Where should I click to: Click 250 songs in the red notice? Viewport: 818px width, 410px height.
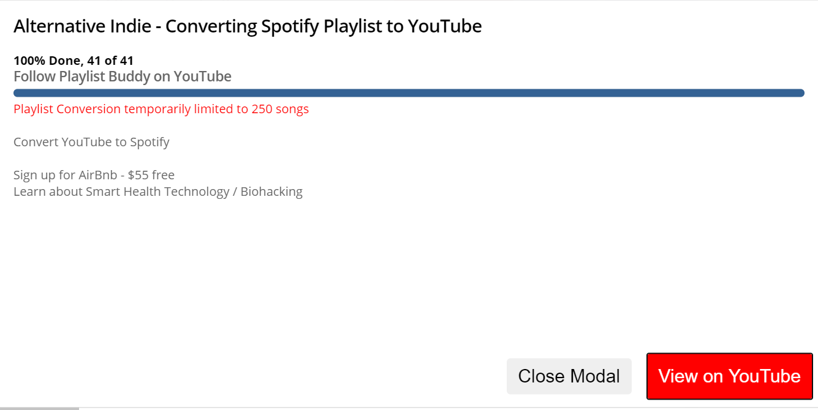click(280, 109)
